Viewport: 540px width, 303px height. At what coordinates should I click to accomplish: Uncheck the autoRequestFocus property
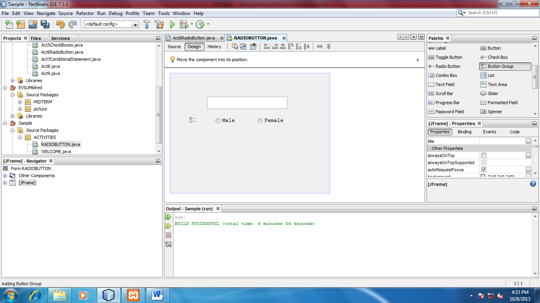click(x=483, y=169)
